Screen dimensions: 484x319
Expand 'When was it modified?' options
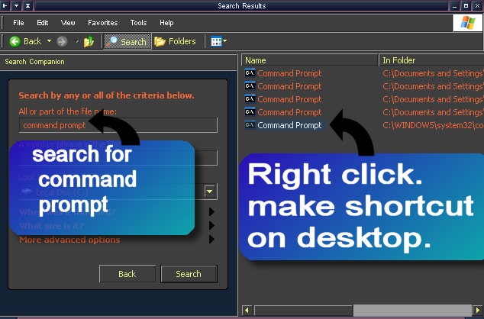tap(211, 211)
